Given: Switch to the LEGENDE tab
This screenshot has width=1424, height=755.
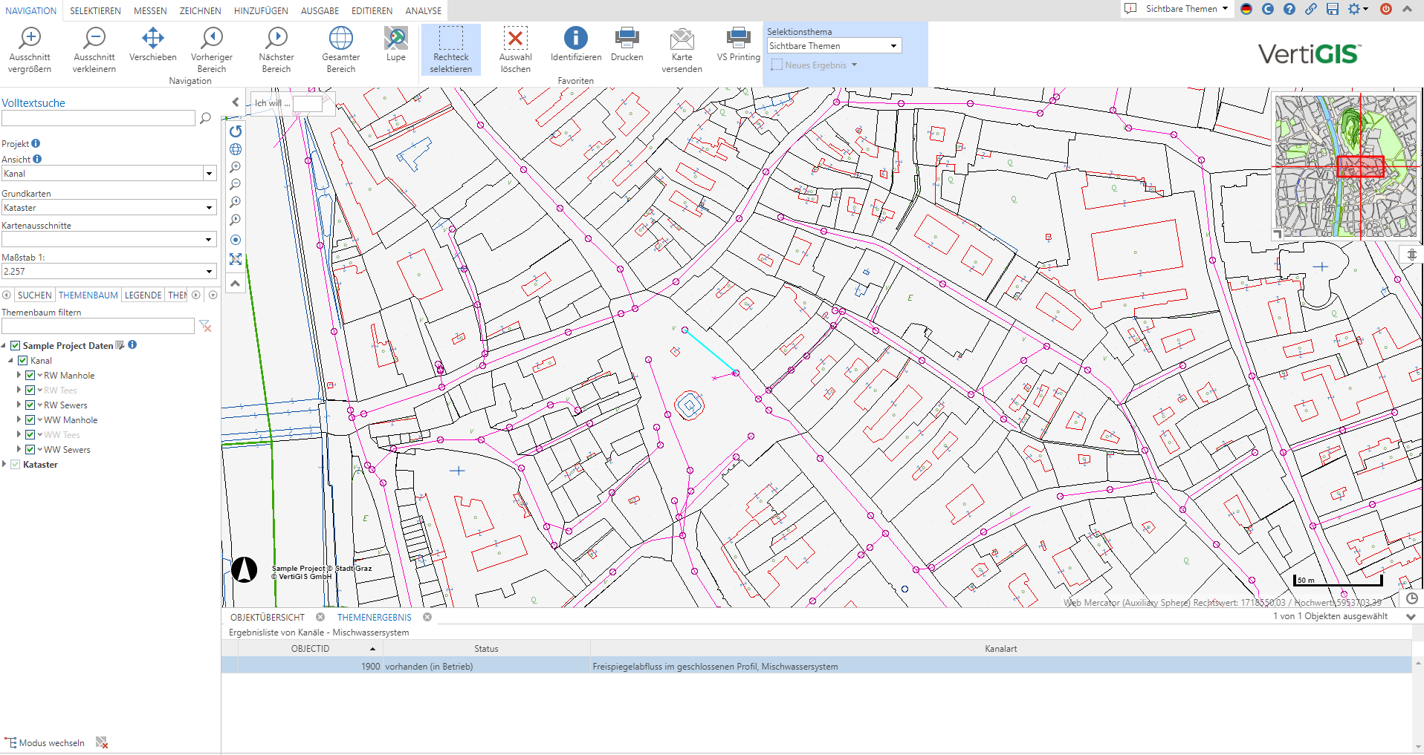Looking at the screenshot, I should [x=143, y=295].
